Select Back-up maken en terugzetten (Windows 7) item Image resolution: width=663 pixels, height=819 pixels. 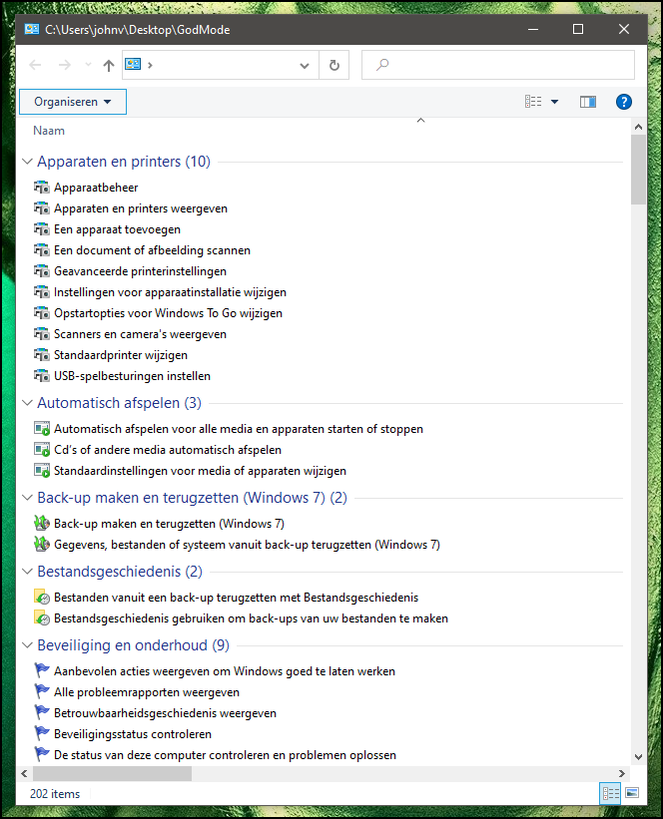169,524
